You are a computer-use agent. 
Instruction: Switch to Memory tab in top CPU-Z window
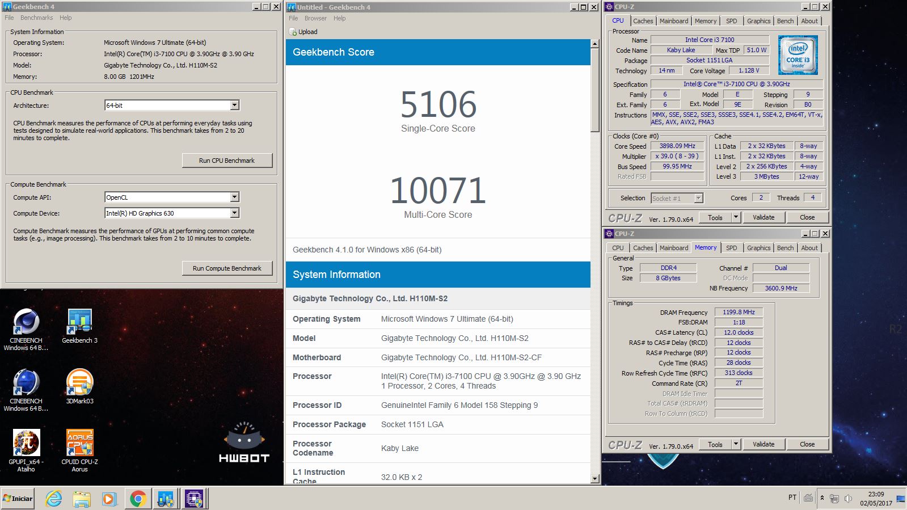pos(706,21)
